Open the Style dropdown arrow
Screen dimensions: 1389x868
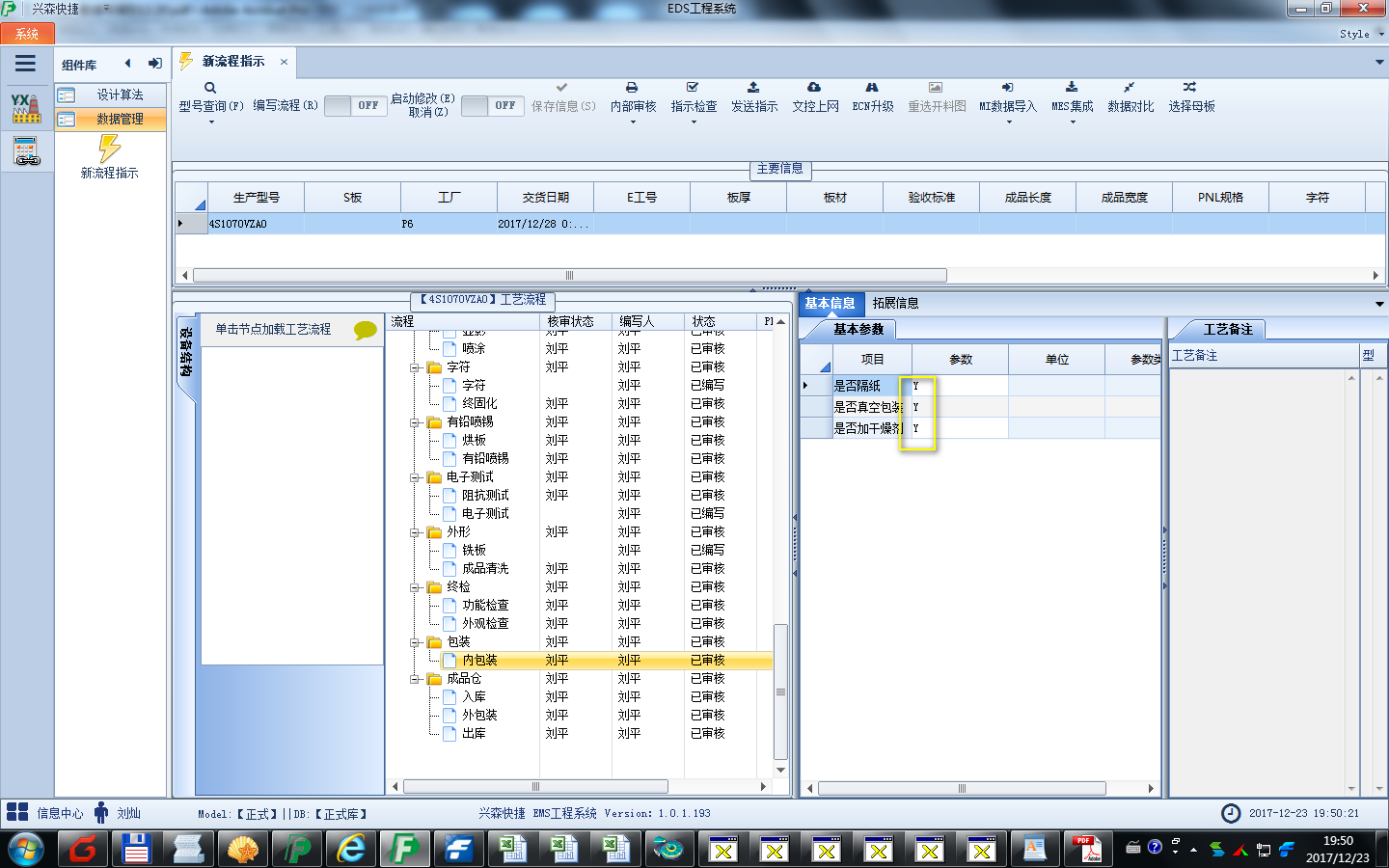[1381, 34]
